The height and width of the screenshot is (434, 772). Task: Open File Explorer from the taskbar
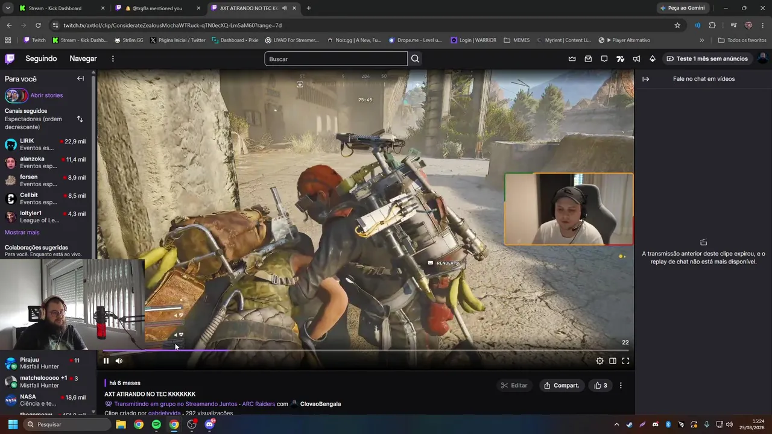click(121, 424)
